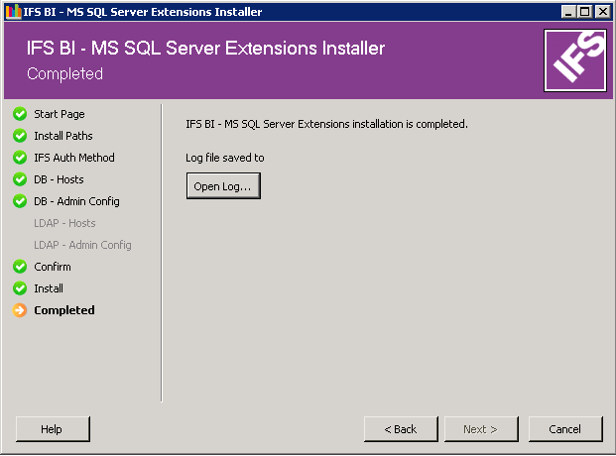Viewport: 616px width, 456px height.
Task: Click the Cancel button
Action: pos(565,429)
